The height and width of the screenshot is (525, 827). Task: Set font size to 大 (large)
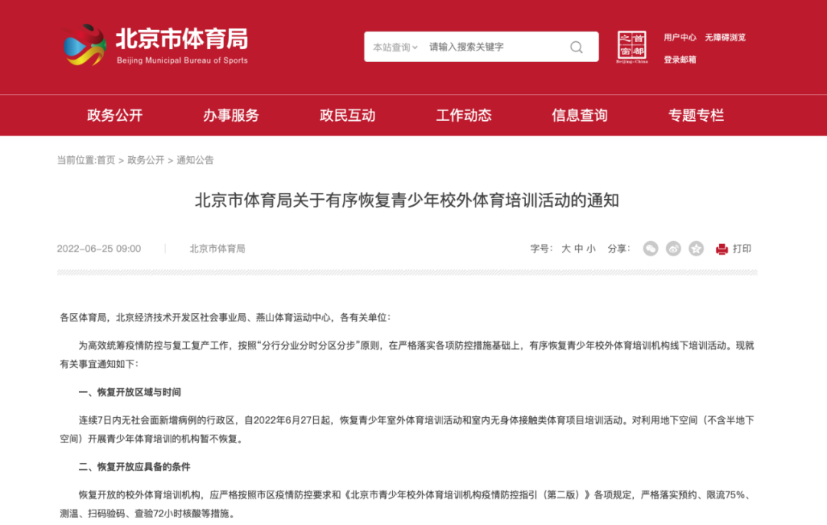[x=566, y=249]
